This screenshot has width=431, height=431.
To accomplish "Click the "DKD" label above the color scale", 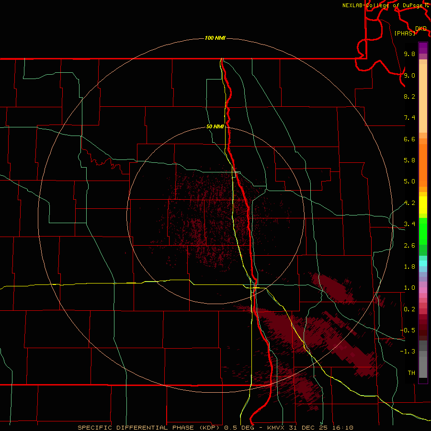I will 421,29.
